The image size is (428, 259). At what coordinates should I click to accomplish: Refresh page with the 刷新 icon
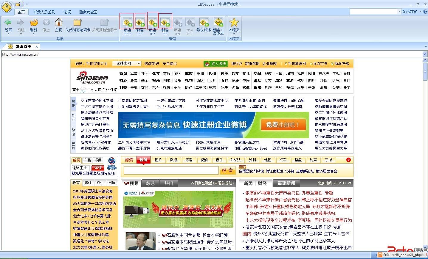point(33,22)
